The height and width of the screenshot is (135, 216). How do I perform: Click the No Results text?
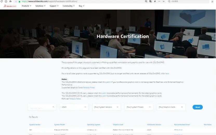click(33, 117)
